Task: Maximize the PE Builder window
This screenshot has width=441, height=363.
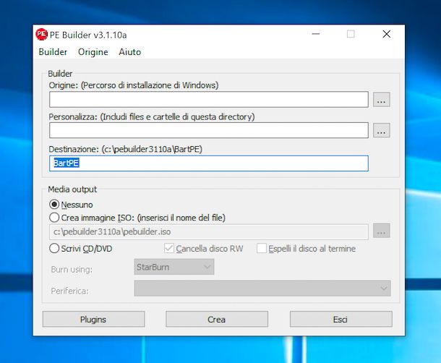Action: coord(351,34)
